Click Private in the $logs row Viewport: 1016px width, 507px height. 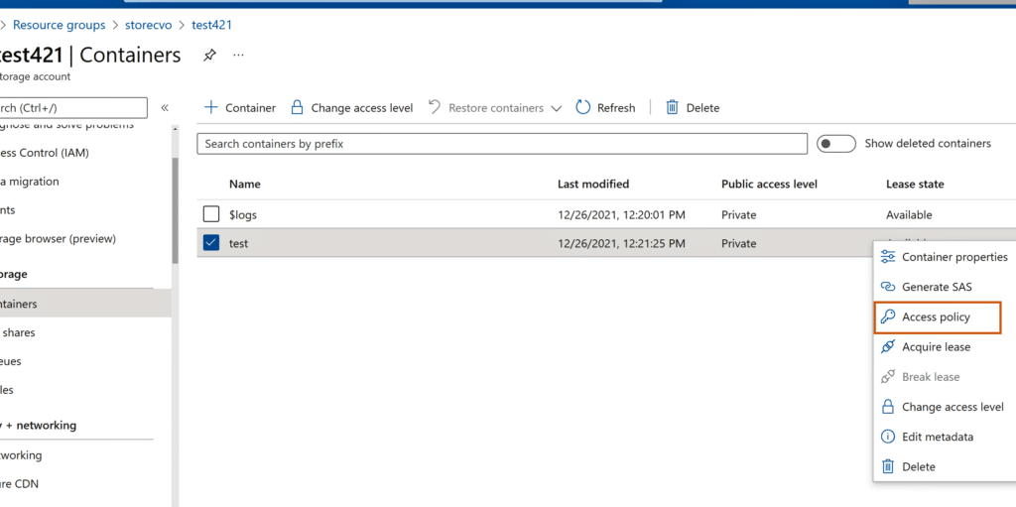tap(738, 214)
